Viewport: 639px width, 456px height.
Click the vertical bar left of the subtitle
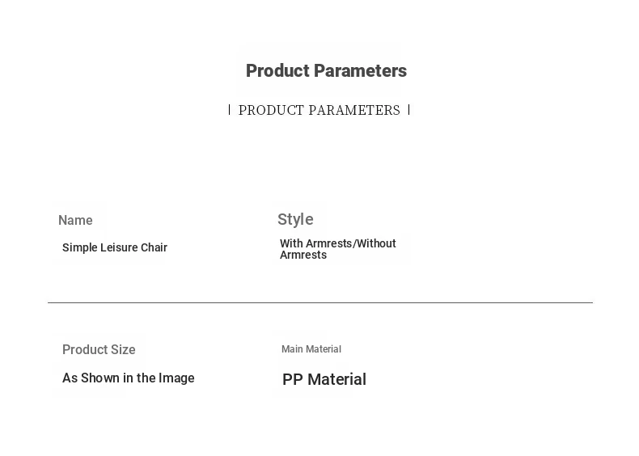230,110
